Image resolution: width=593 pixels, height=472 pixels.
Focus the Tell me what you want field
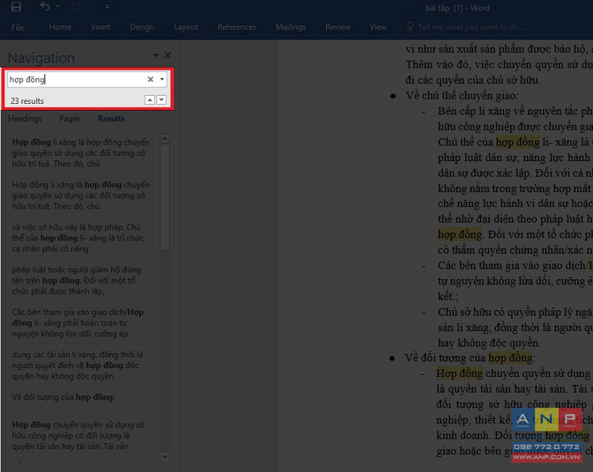[471, 27]
